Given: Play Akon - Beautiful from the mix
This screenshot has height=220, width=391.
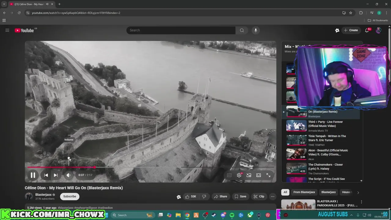Looking at the screenshot, I should [x=323, y=155].
